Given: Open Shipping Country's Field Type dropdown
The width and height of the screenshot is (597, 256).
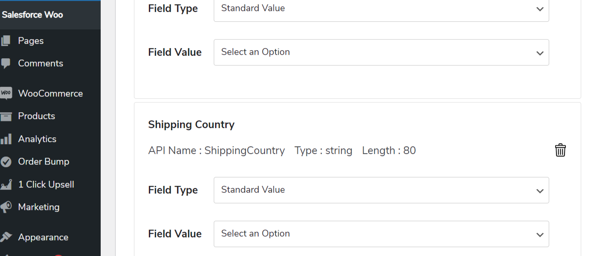Looking at the screenshot, I should [381, 190].
